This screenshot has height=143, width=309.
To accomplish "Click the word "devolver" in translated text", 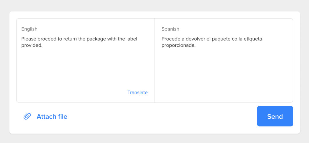I will 195,39.
